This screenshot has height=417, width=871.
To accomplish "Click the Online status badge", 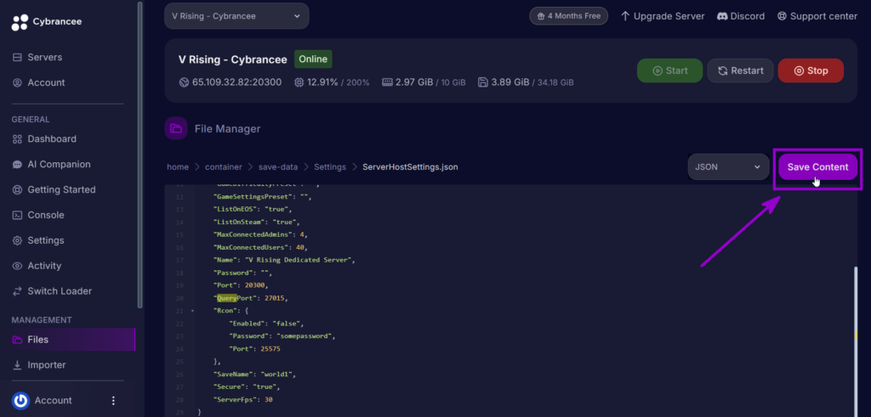I will 313,59.
